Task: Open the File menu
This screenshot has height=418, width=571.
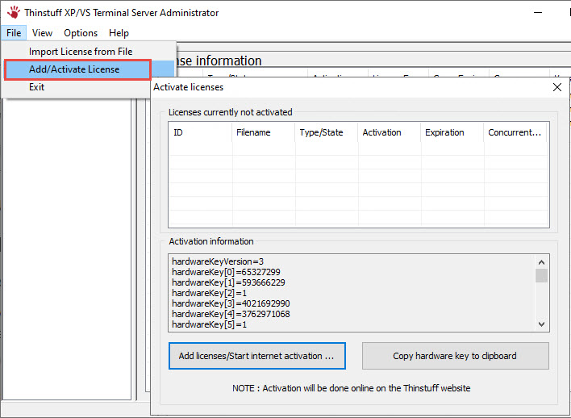Action: [x=14, y=33]
